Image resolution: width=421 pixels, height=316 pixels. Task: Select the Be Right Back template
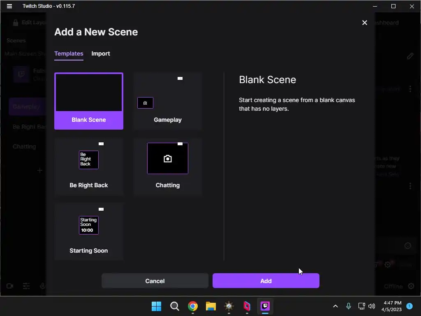click(x=89, y=166)
